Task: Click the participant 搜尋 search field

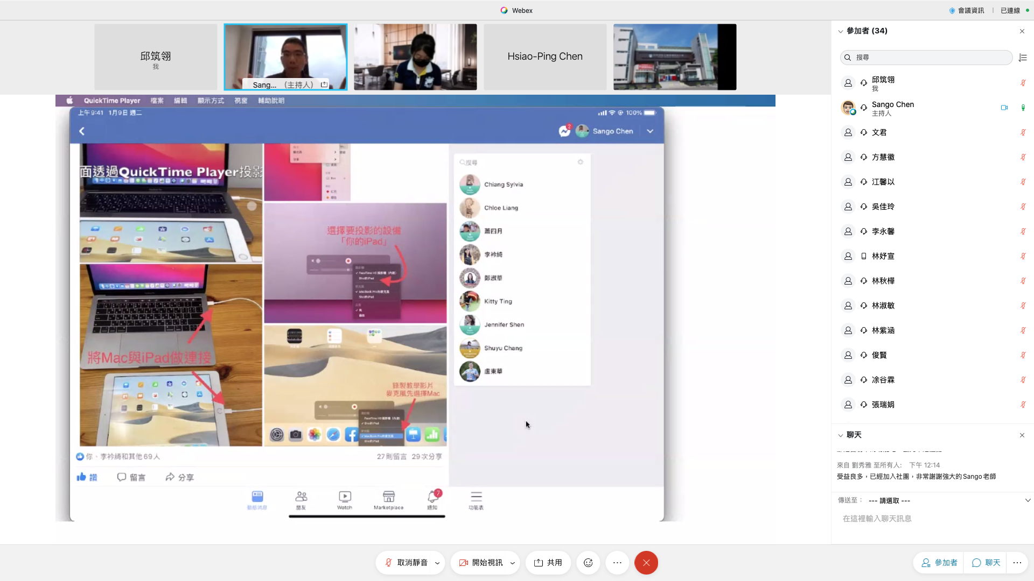Action: [926, 58]
